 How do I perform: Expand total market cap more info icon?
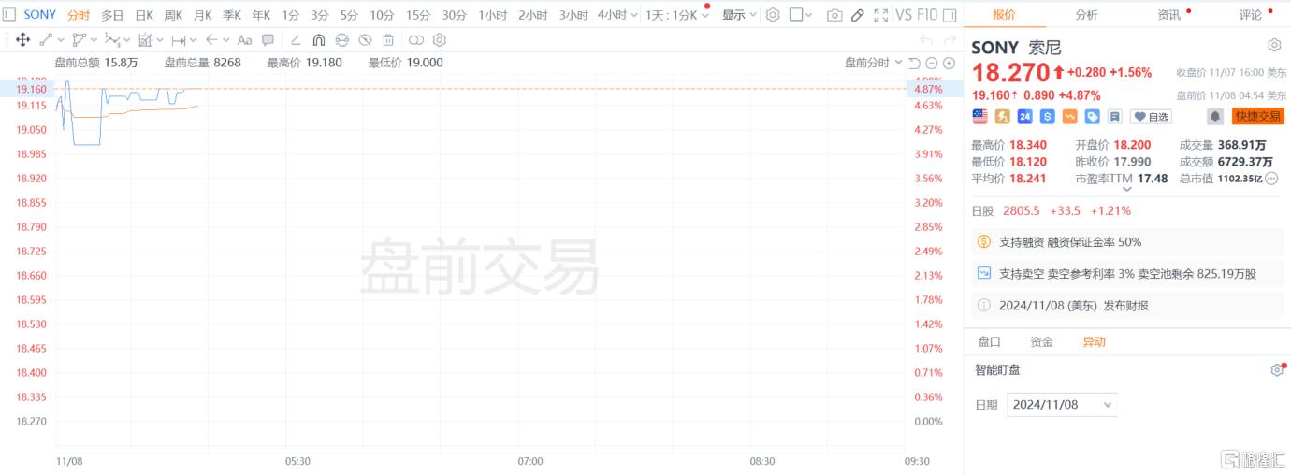click(1271, 179)
